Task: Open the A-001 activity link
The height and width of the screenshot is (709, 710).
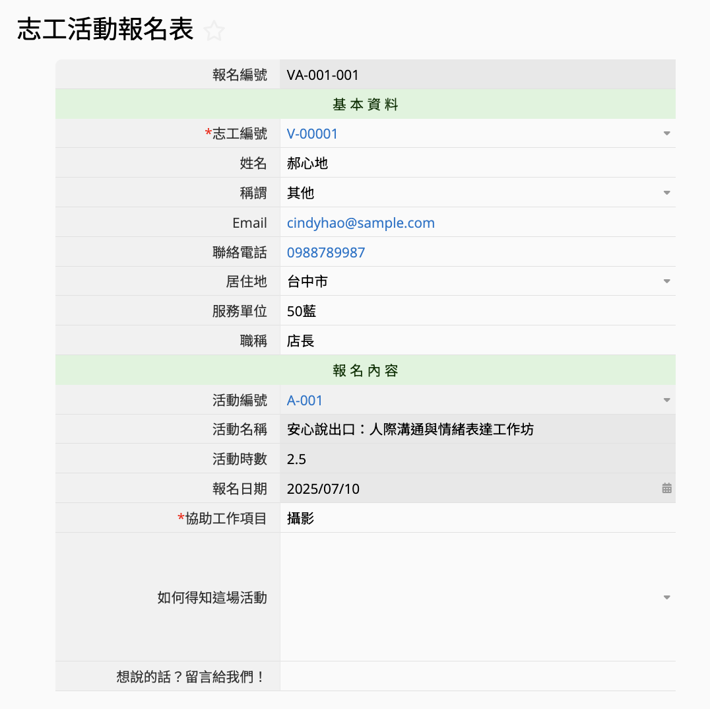Action: click(305, 401)
